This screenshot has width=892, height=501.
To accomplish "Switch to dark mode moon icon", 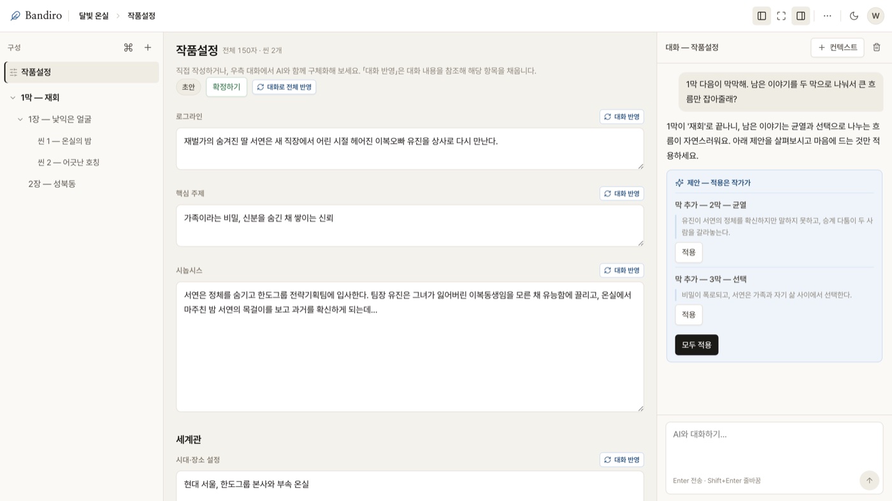I will [x=854, y=16].
